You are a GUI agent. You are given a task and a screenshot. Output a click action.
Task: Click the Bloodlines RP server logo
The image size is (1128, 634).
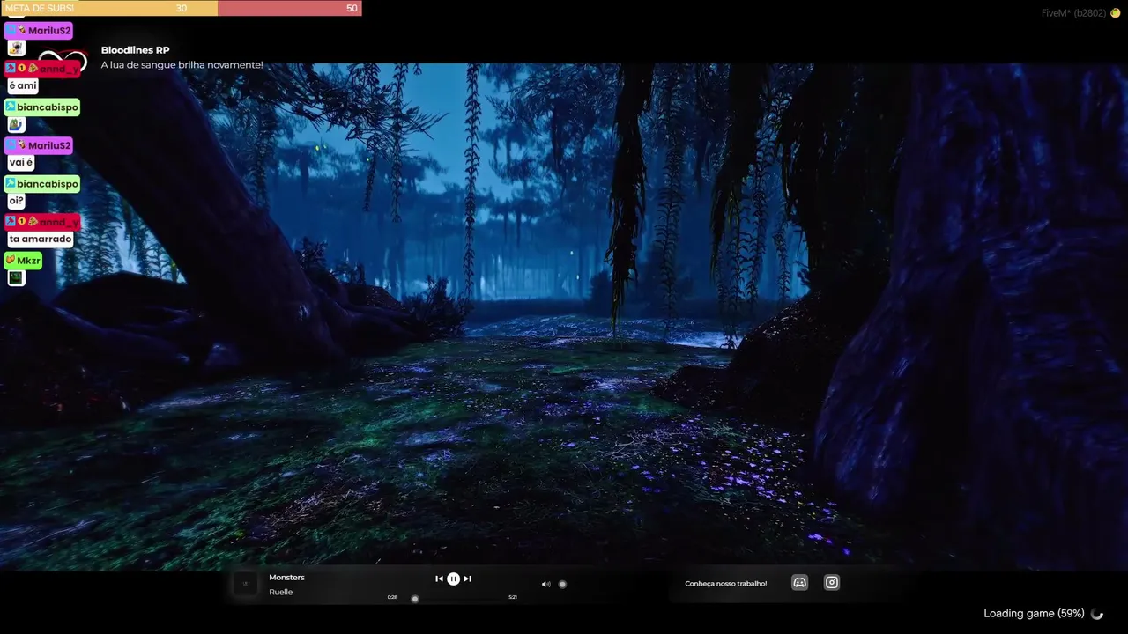(63, 60)
